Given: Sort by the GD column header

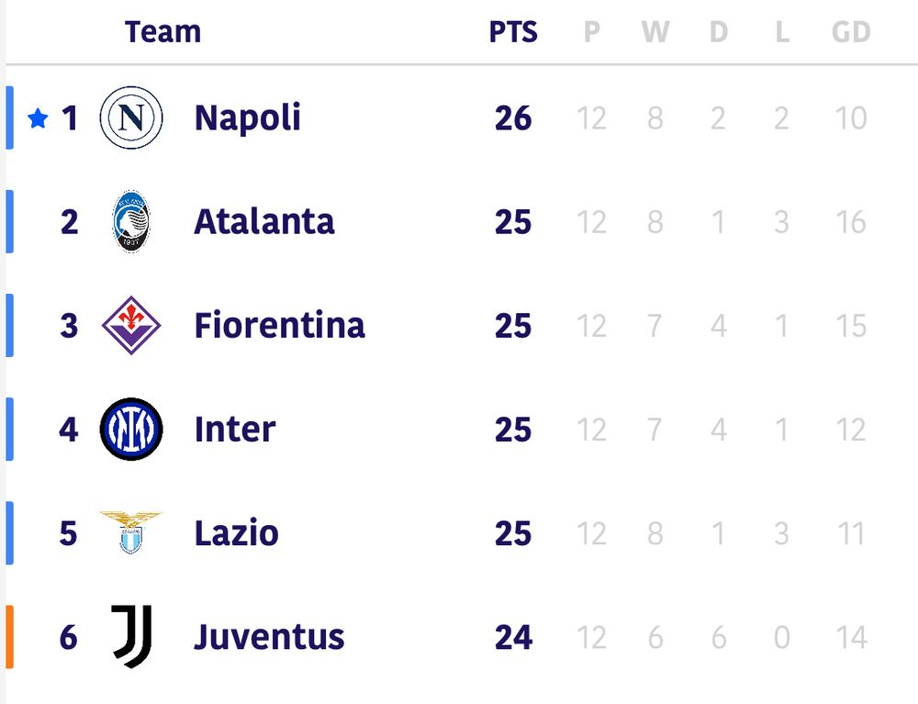Looking at the screenshot, I should tap(850, 32).
